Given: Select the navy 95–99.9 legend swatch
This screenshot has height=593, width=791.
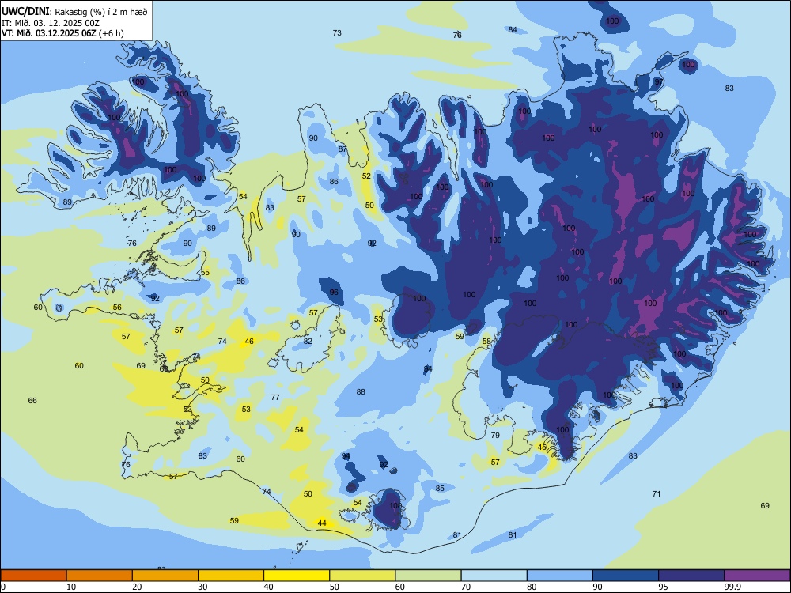Looking at the screenshot, I should (691, 576).
